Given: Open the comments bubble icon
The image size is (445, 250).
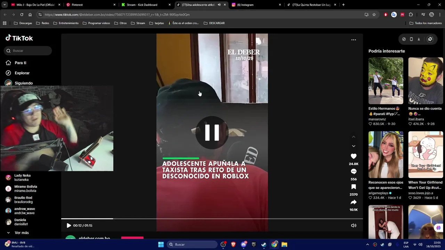Looking at the screenshot, I should point(354,172).
